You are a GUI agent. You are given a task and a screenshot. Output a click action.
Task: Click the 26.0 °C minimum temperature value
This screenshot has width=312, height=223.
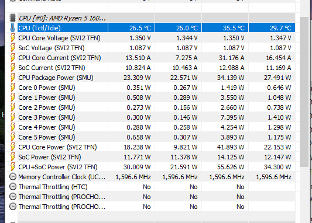tap(187, 28)
